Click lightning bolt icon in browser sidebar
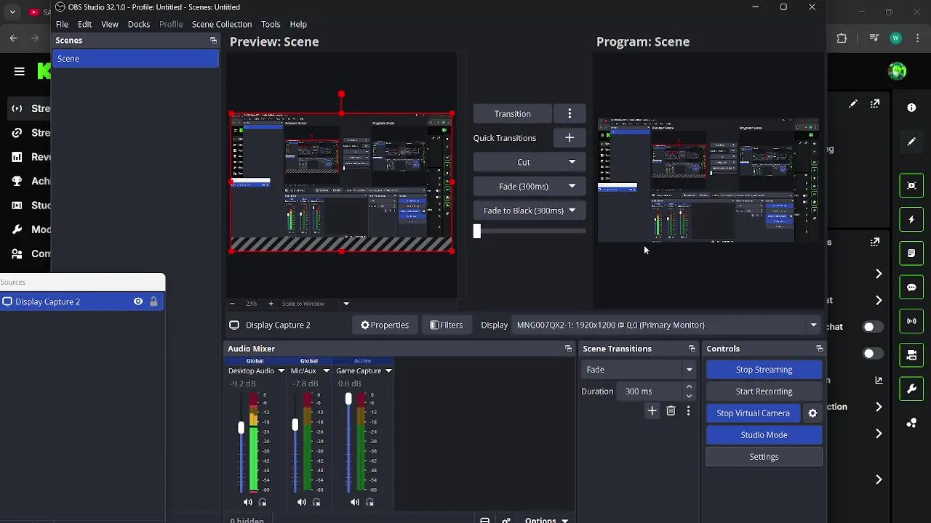 [x=911, y=219]
